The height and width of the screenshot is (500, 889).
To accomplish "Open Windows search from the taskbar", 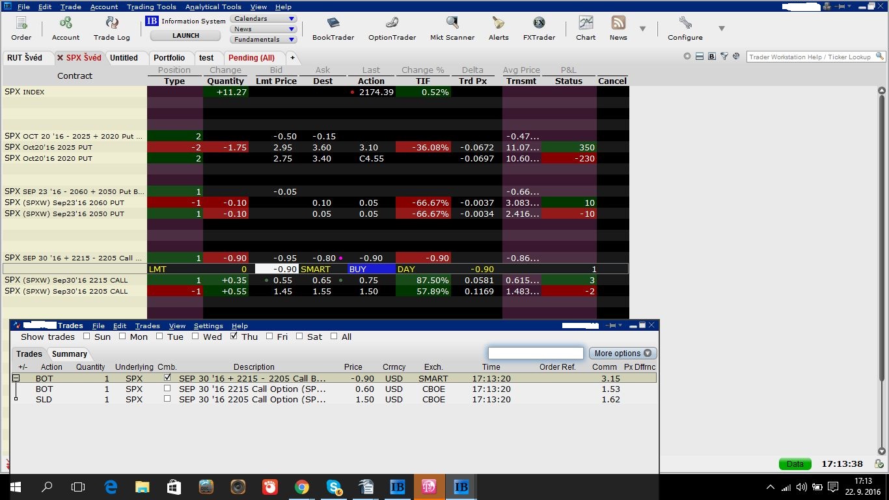I will point(47,486).
